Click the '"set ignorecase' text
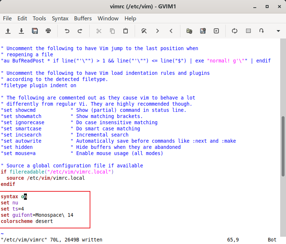 tap(23, 122)
